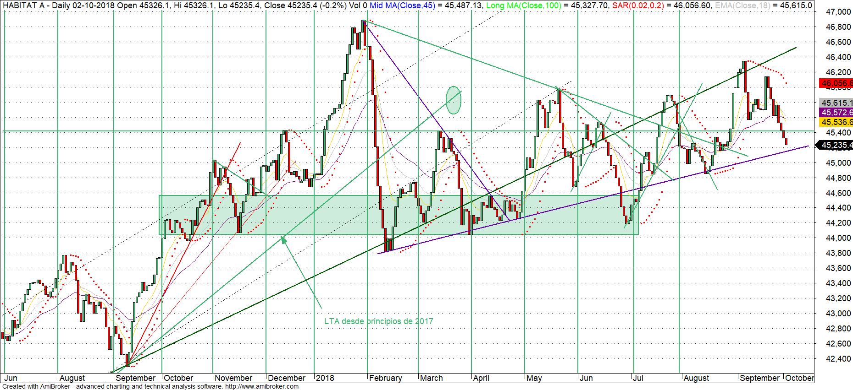Click the gray 45,615.1 EMA price tag
This screenshot has width=853, height=390.
(836, 103)
